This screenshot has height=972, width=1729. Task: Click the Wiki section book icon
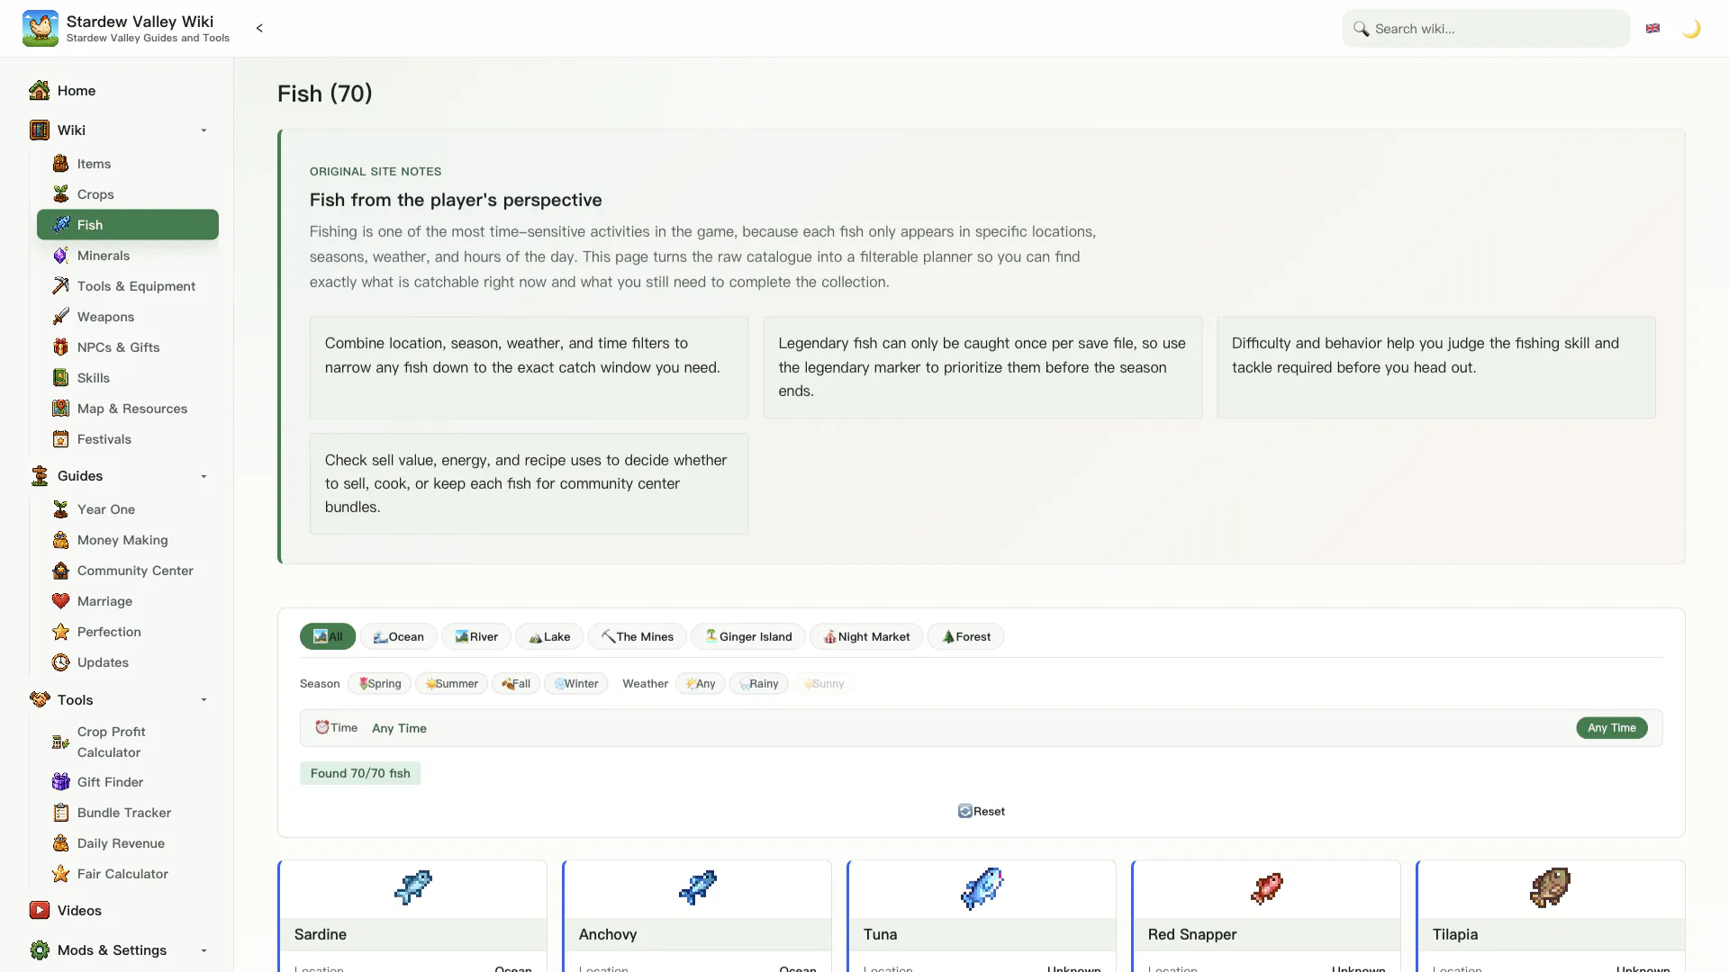click(40, 130)
